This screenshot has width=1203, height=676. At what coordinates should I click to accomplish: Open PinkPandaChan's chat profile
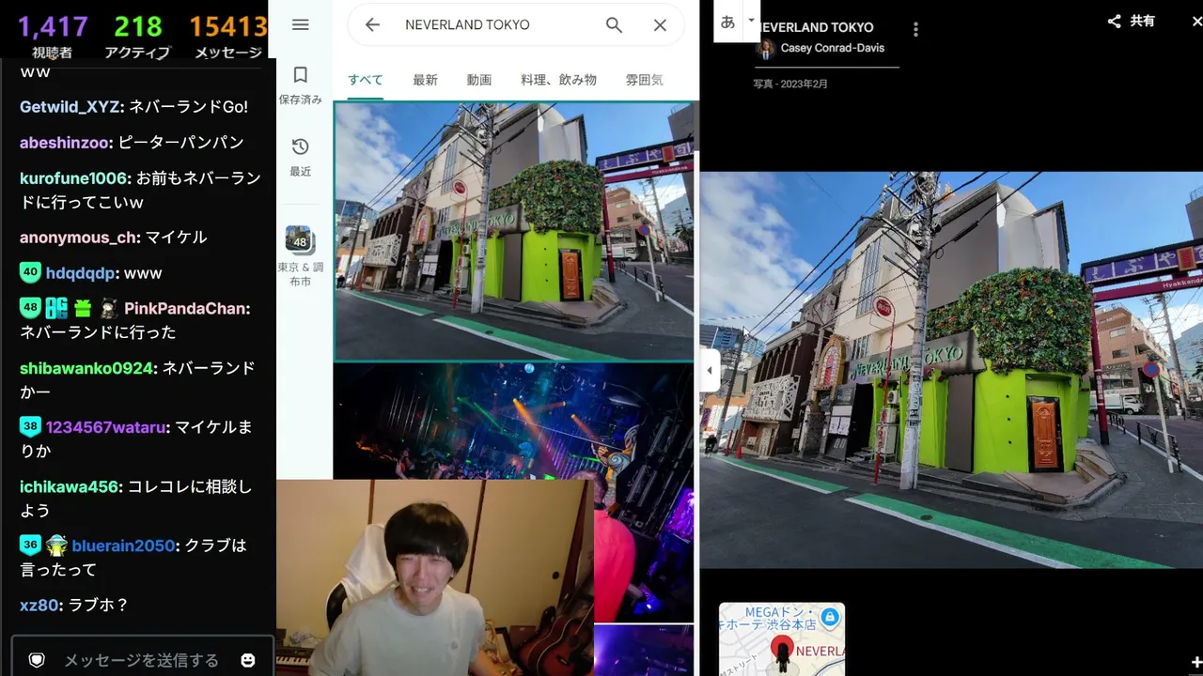[x=185, y=309]
